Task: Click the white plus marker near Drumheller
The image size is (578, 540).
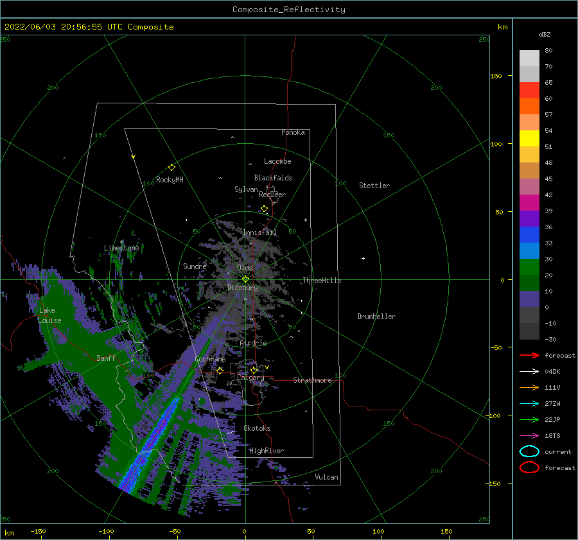Action: point(363,258)
